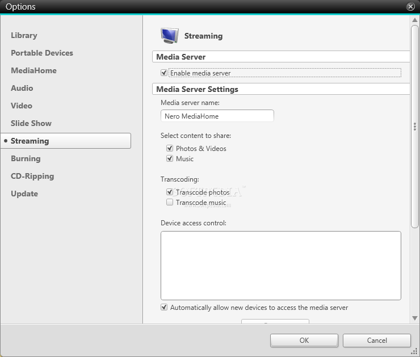Toggle Music content sharing
Screen dimensions: 420x357
[x=170, y=158]
